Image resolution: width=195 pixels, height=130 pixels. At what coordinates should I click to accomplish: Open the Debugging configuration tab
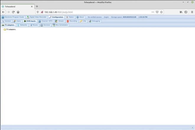coord(94,21)
